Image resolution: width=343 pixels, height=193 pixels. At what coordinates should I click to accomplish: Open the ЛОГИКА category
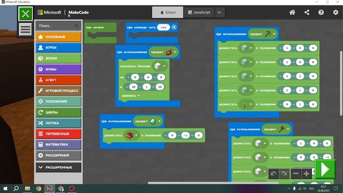58,123
